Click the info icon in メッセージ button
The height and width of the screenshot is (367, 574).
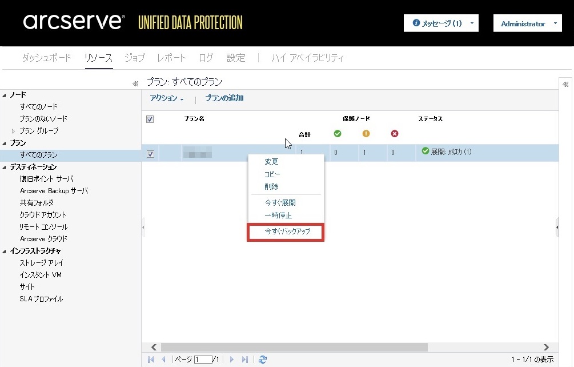[x=416, y=23]
